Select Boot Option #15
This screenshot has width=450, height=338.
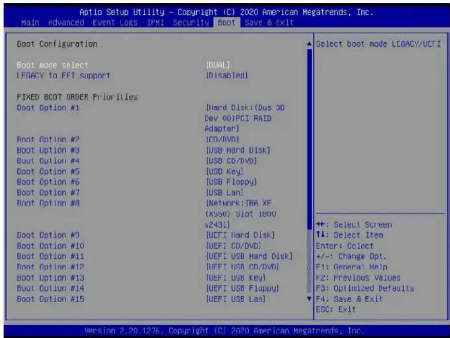[x=51, y=299]
